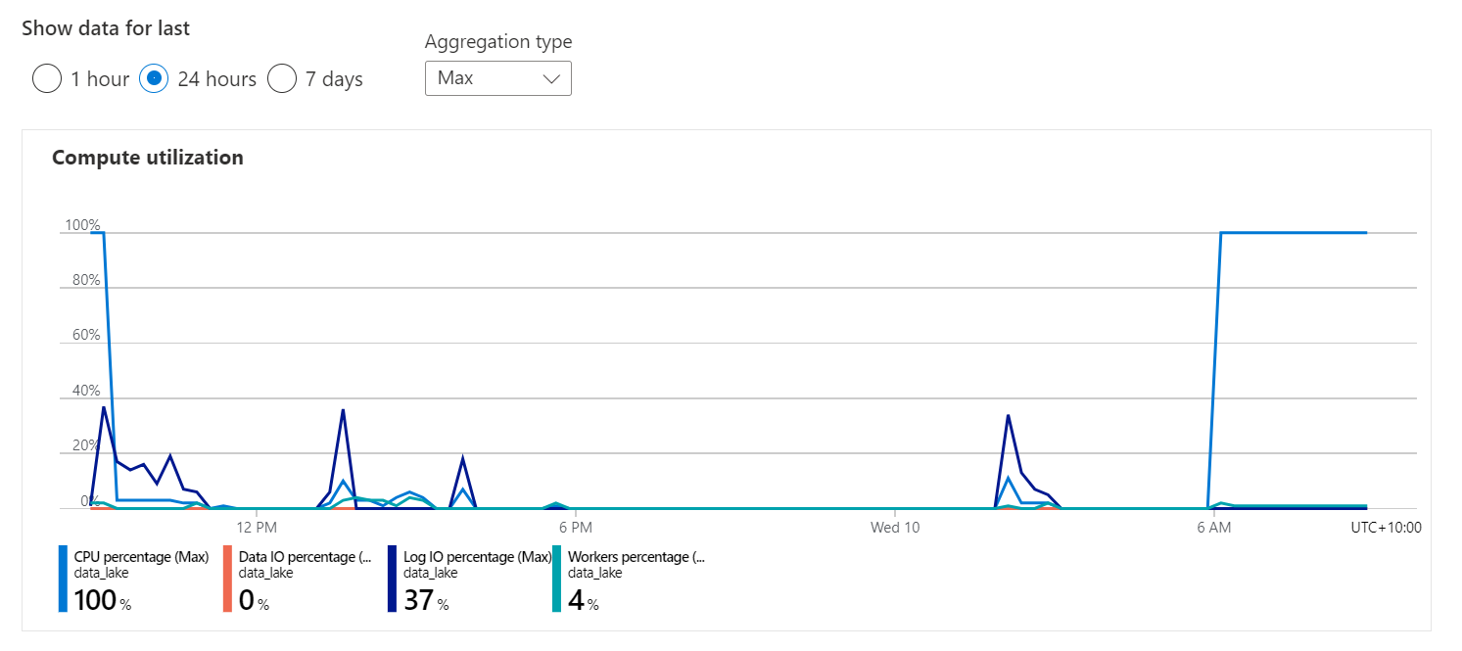Select the Workers percentage legend label
The width and height of the screenshot is (1462, 651).
[637, 557]
